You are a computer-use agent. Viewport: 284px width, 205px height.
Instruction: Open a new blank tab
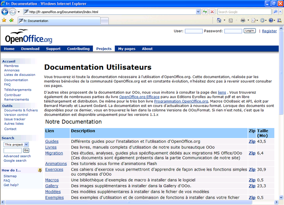point(105,21)
